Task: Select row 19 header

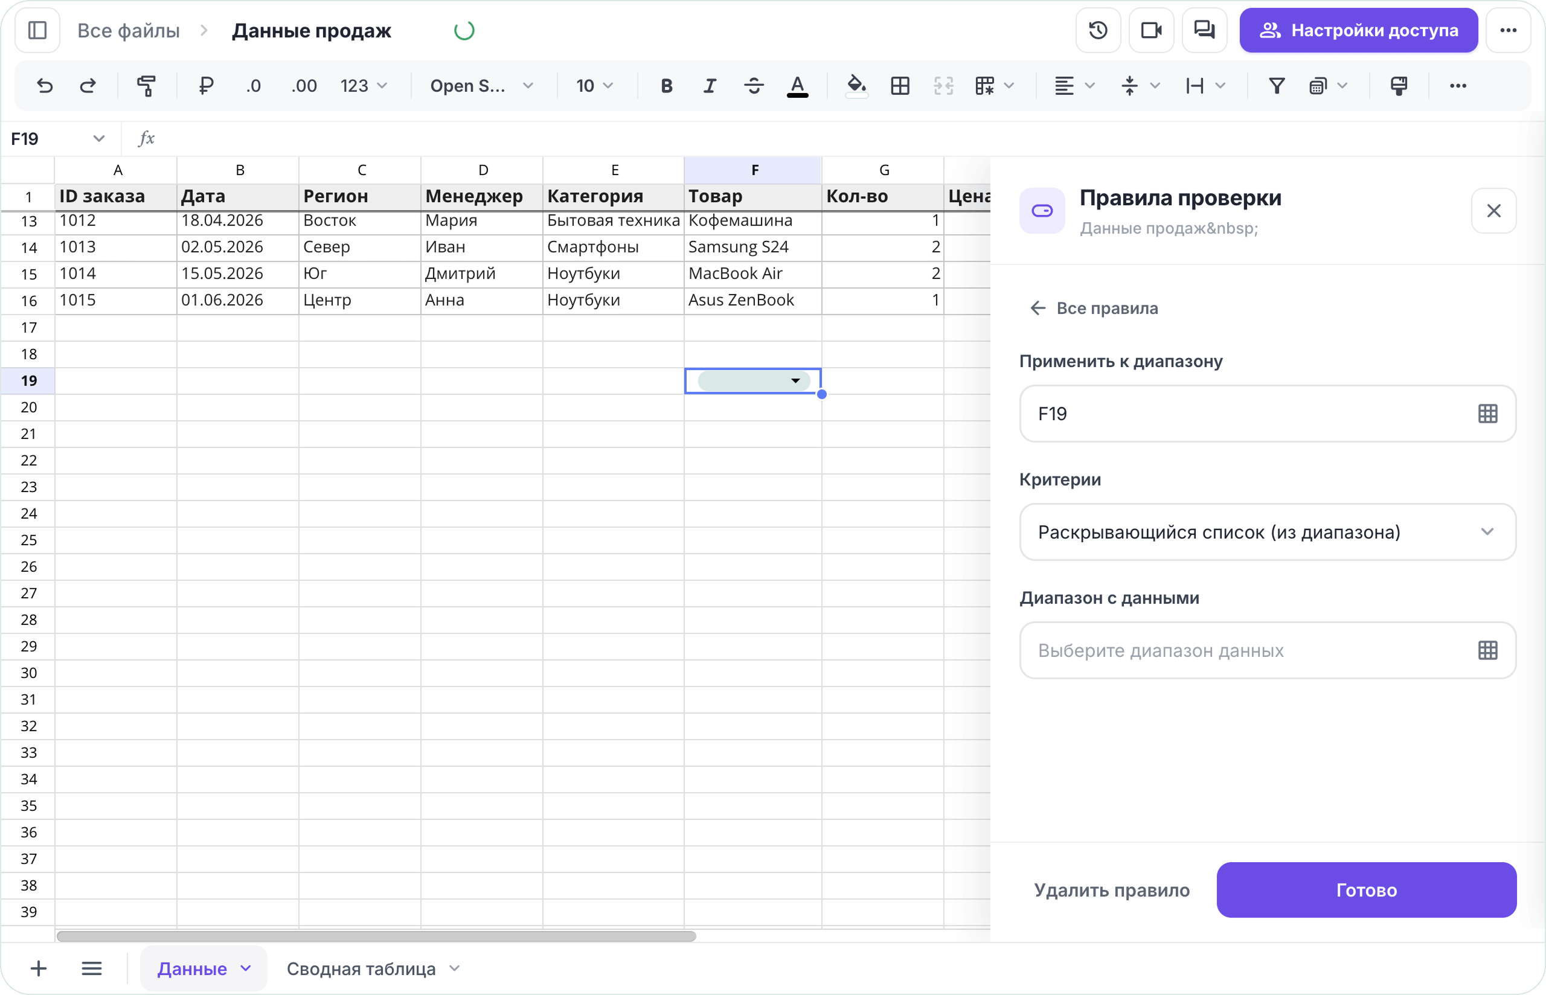Action: click(x=28, y=381)
